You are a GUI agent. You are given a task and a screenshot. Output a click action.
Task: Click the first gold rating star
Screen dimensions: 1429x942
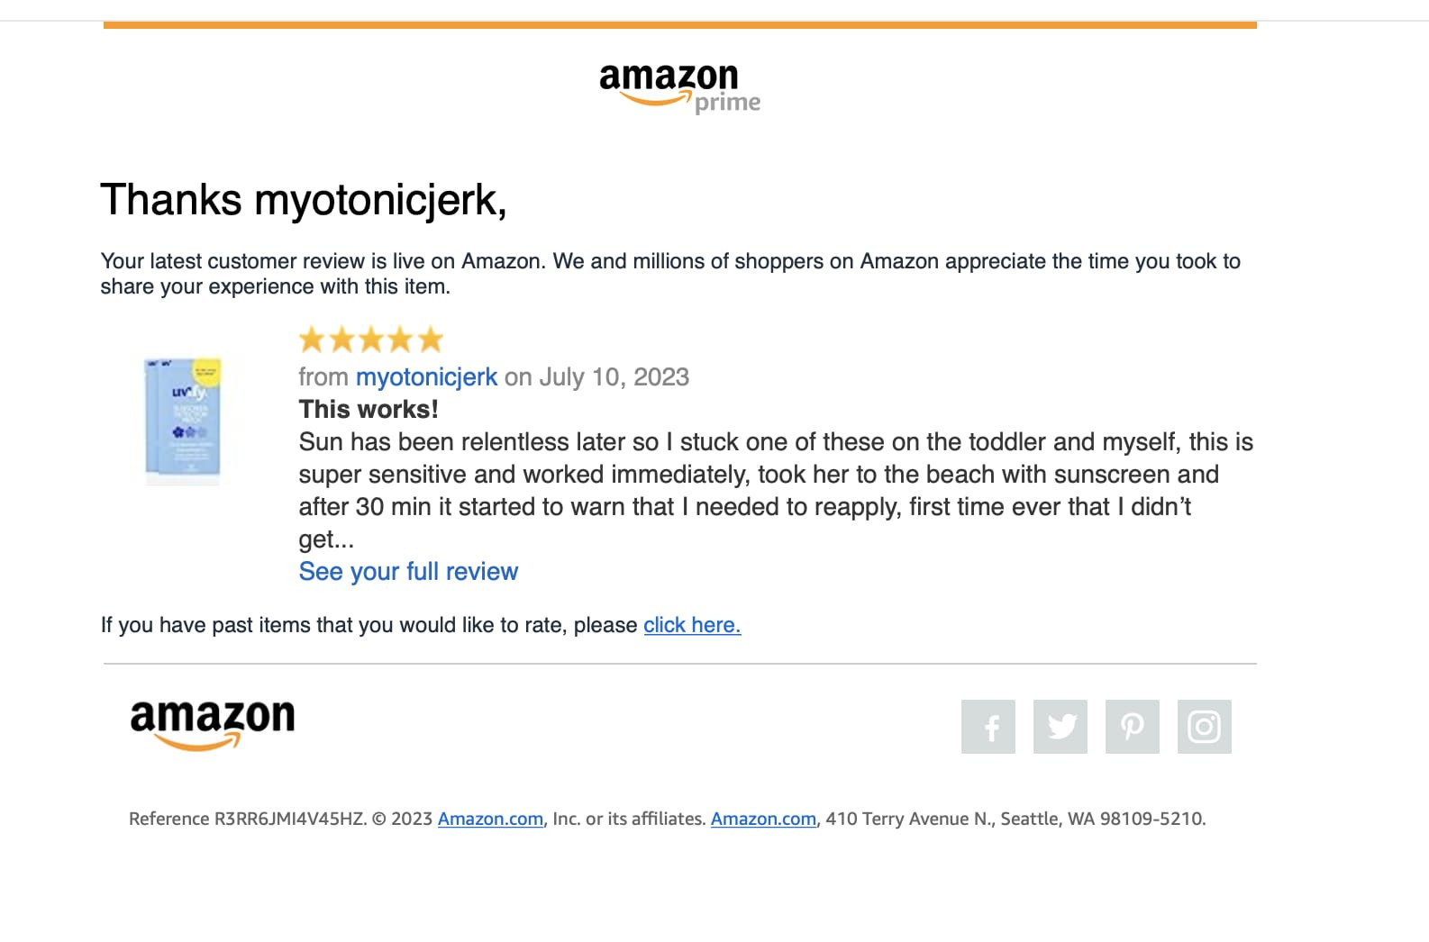[x=312, y=340]
